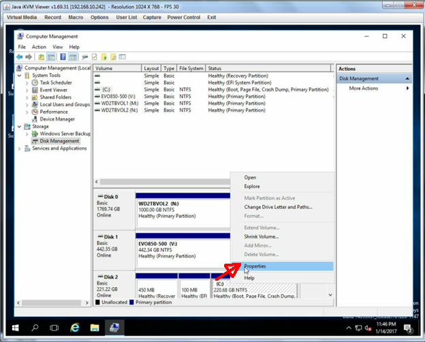This screenshot has width=425, height=342.
Task: Expand the Shared Folders node
Action: click(x=27, y=97)
